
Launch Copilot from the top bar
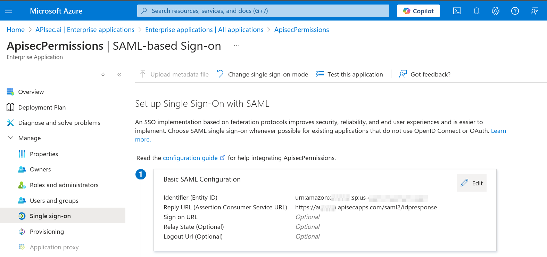pos(418,11)
